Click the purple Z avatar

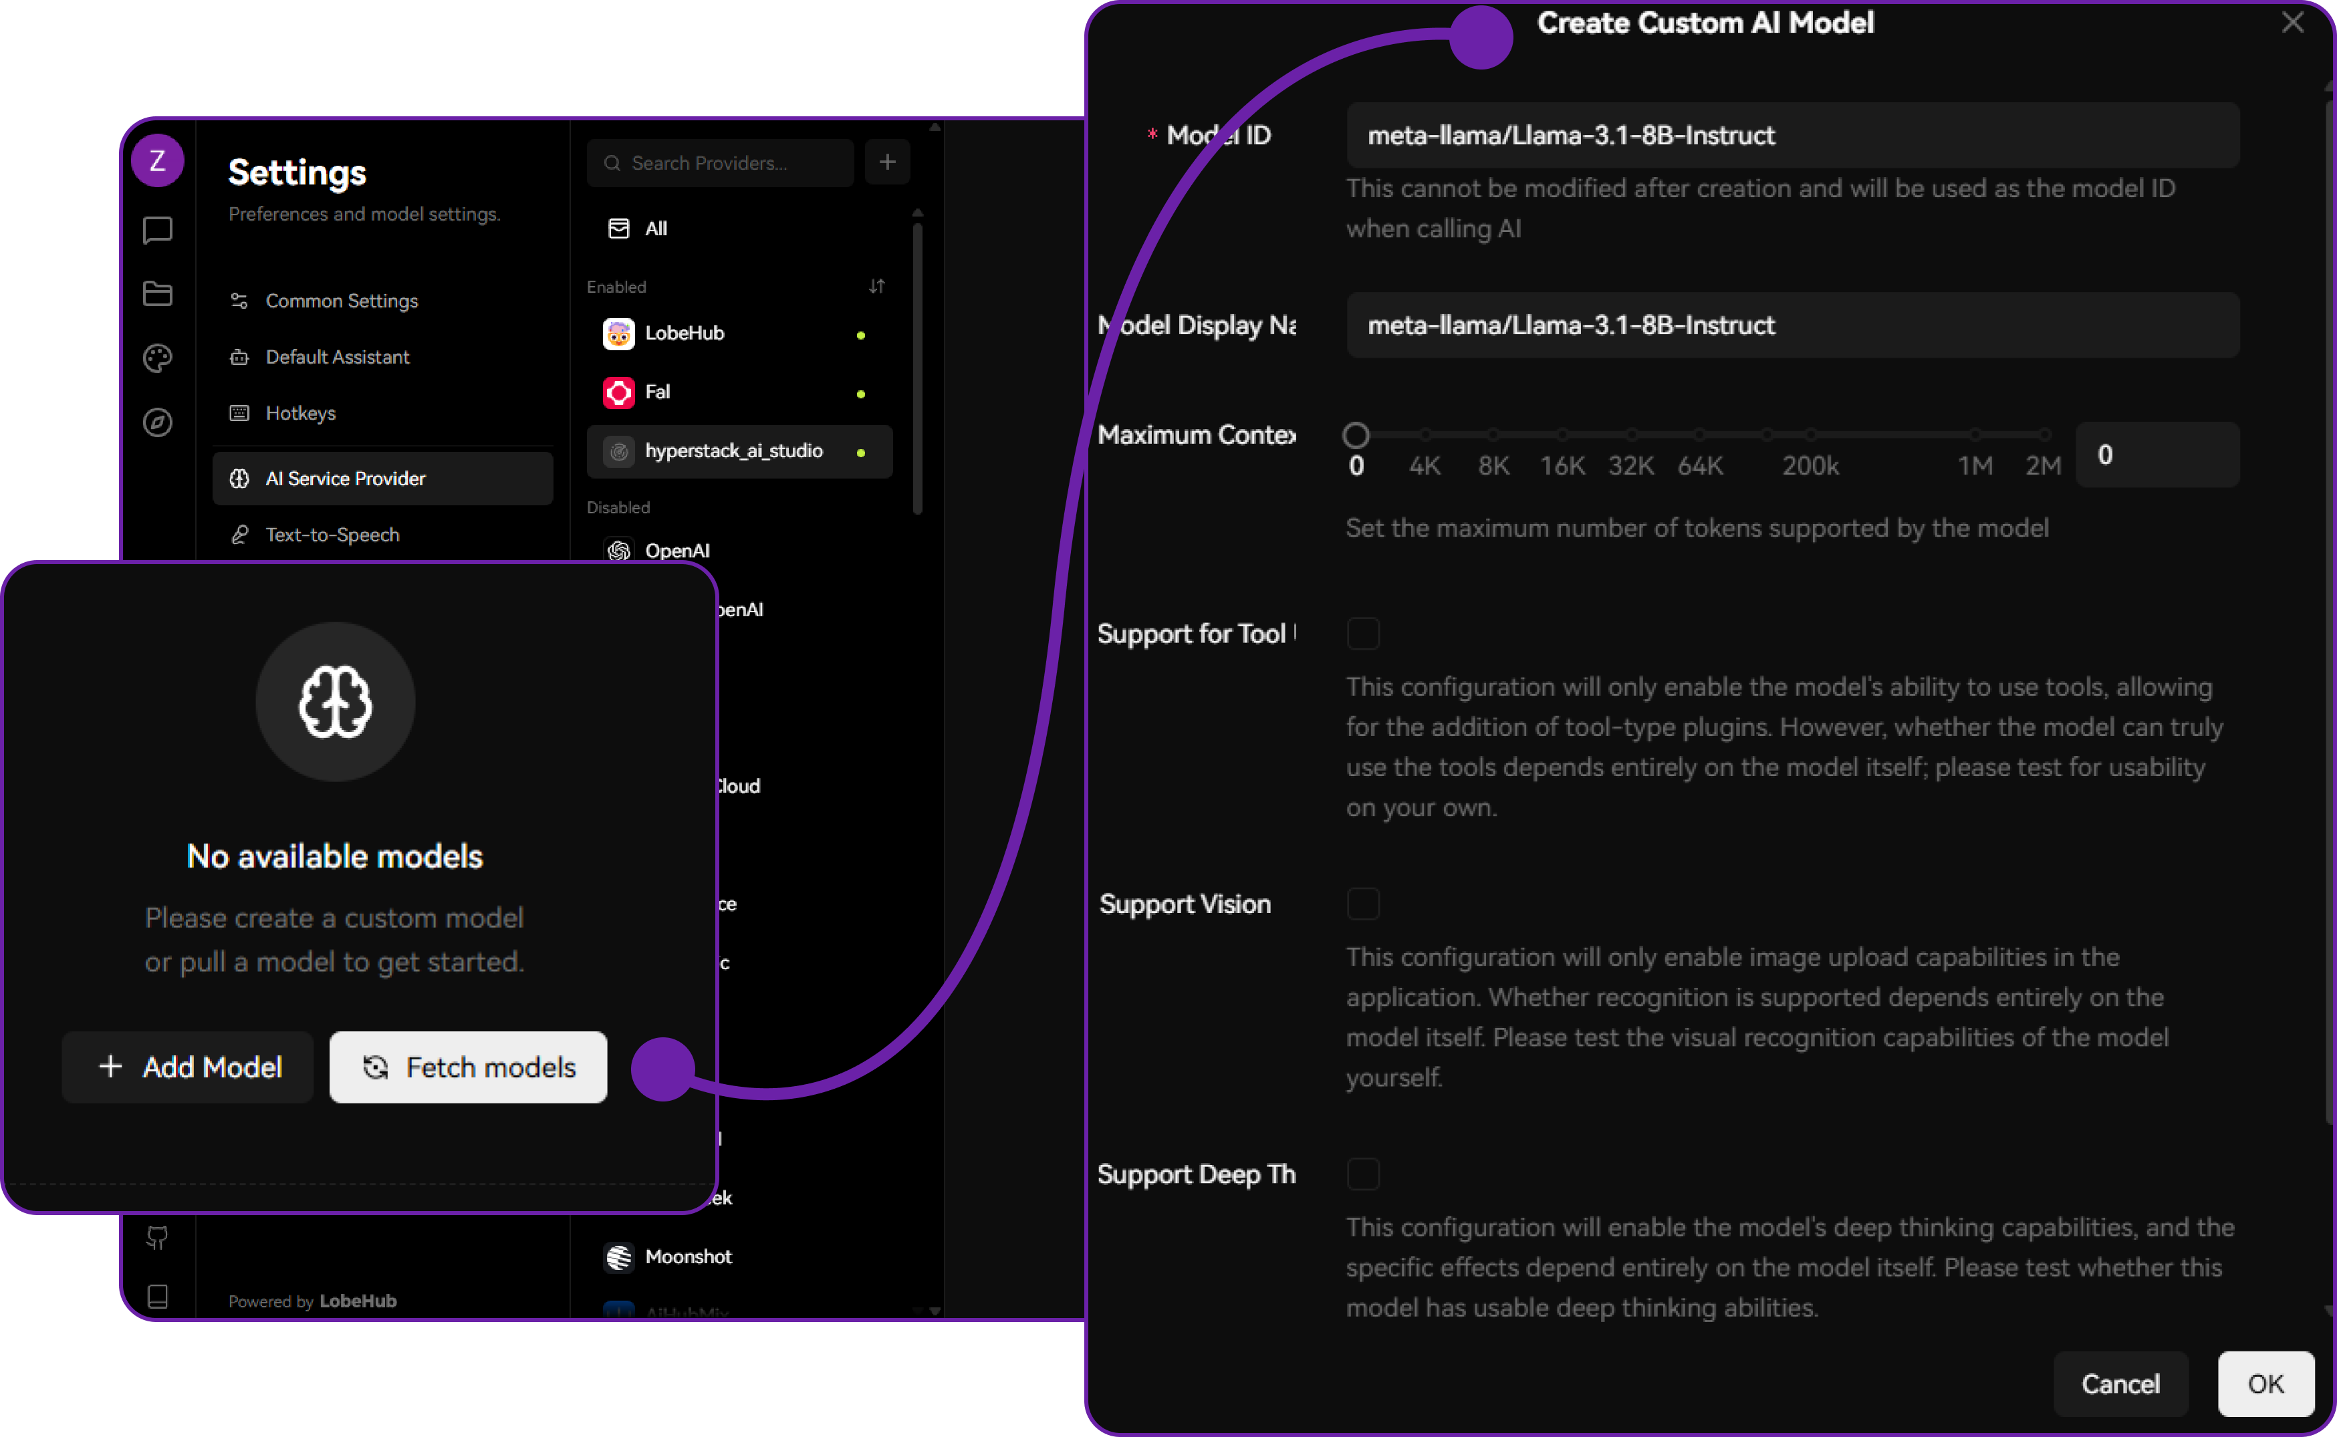click(x=158, y=160)
